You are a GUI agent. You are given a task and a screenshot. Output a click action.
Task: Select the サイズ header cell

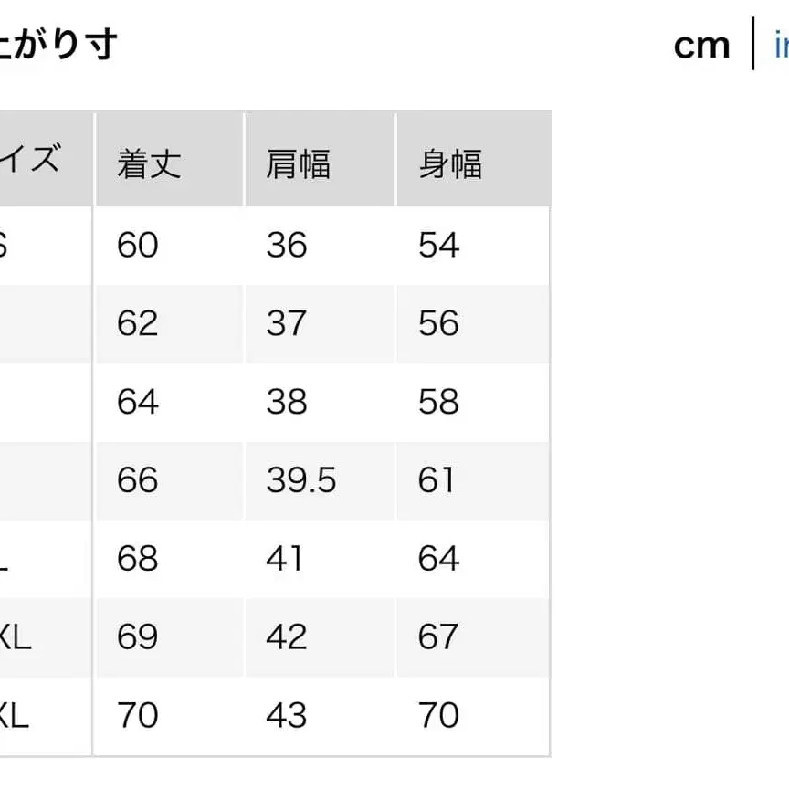37,157
